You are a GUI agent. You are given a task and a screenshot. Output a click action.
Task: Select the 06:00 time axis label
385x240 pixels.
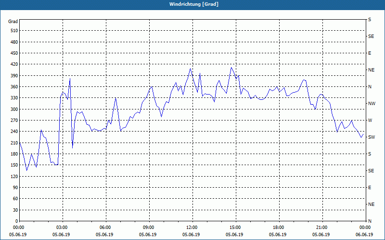click(106, 228)
